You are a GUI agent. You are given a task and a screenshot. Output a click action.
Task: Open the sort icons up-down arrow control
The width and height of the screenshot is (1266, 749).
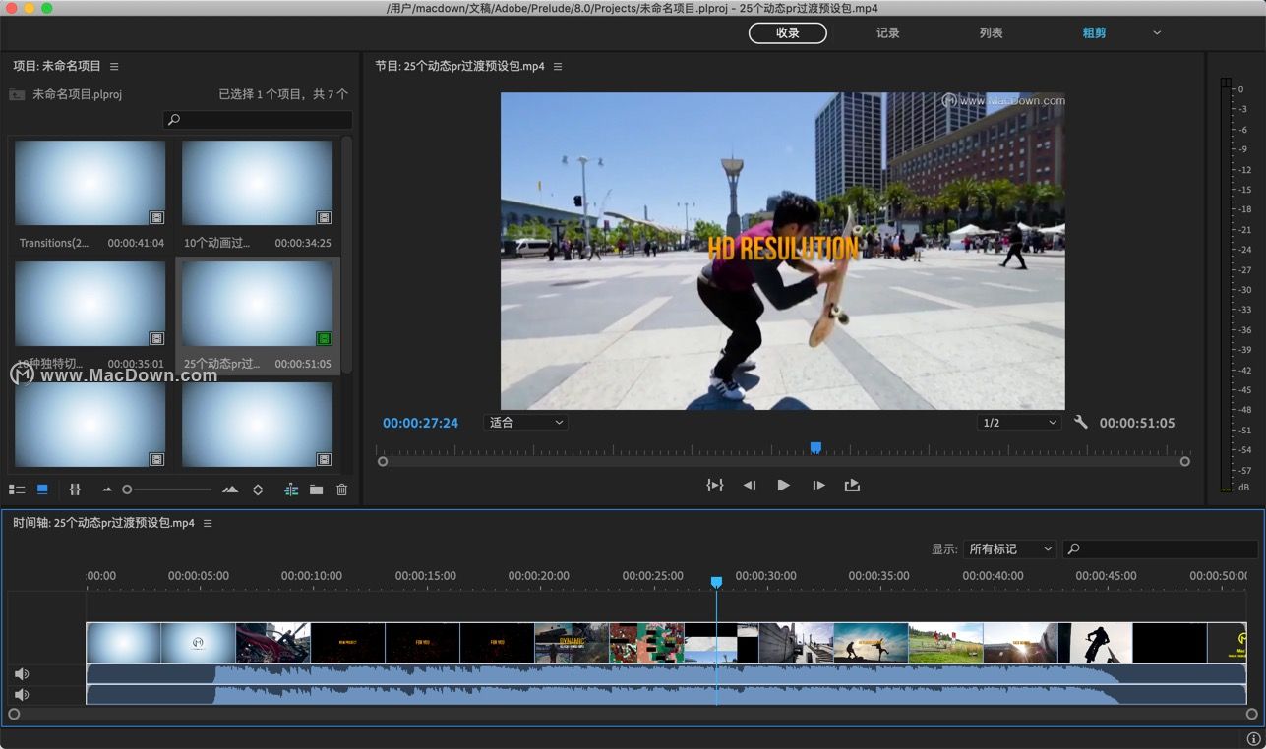click(258, 490)
